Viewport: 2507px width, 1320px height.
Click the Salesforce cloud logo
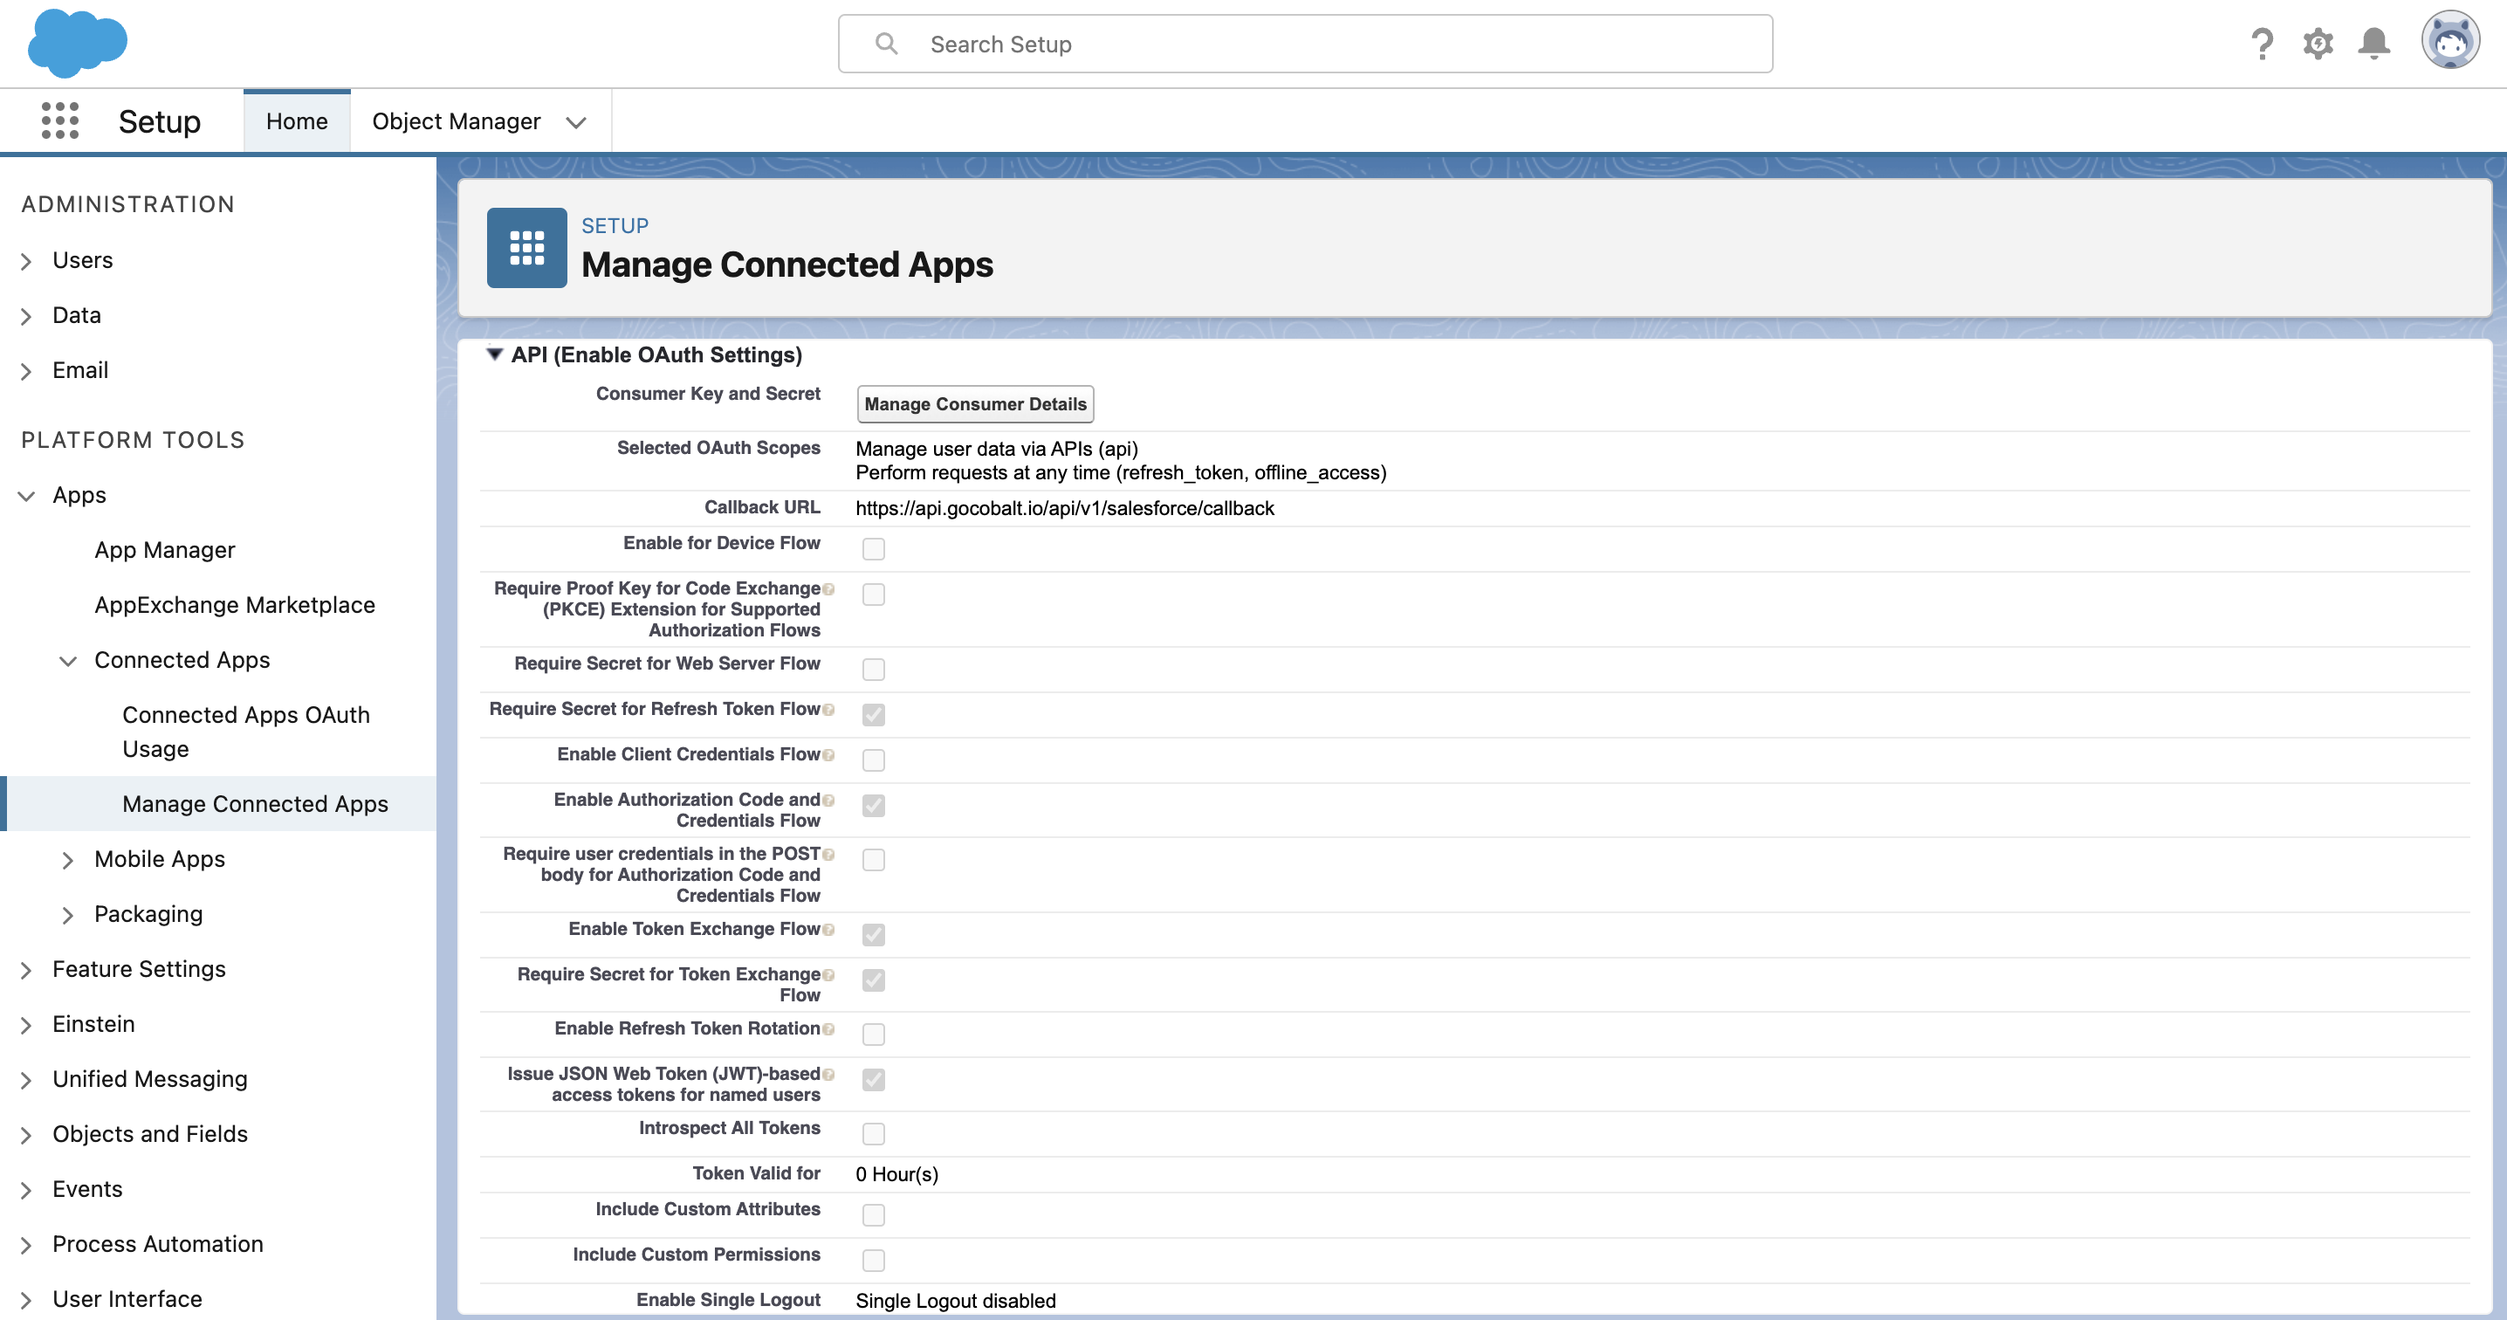pos(77,43)
